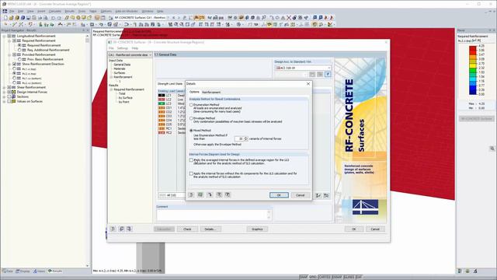Click first icon at bottom of color Panel
The image size is (497, 280).
click(x=460, y=271)
